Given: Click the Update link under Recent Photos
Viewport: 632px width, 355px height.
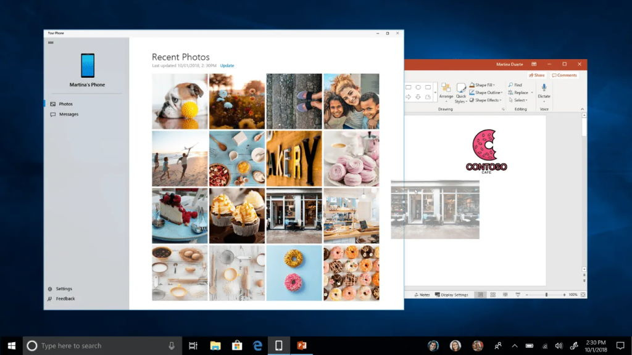Looking at the screenshot, I should (227, 65).
